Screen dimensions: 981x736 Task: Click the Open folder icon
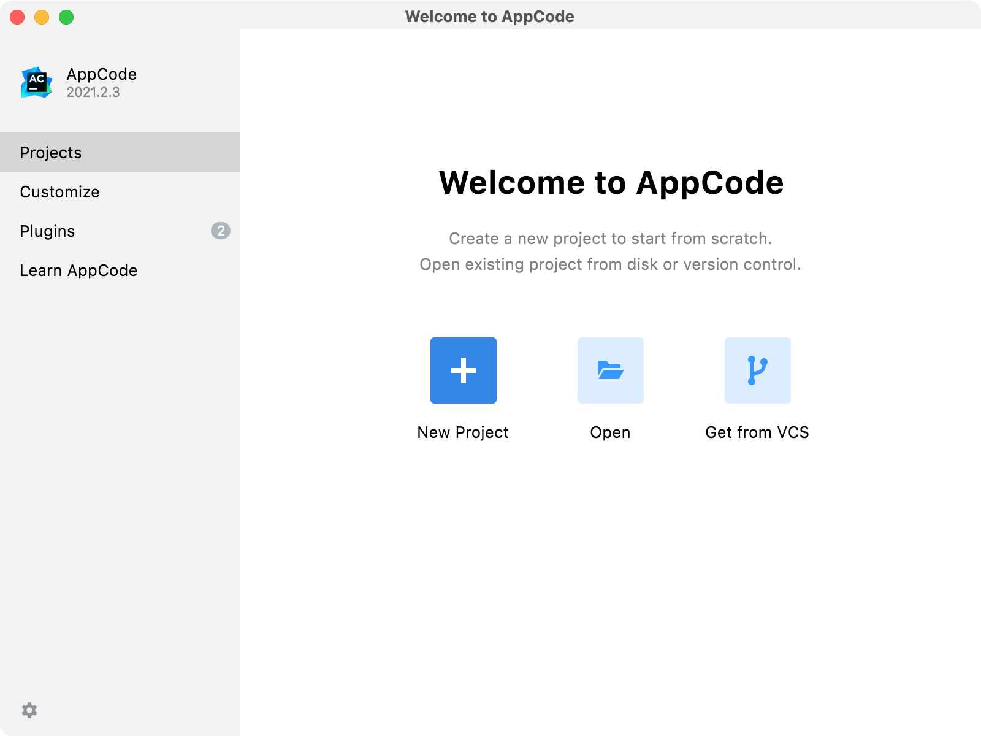(x=611, y=370)
